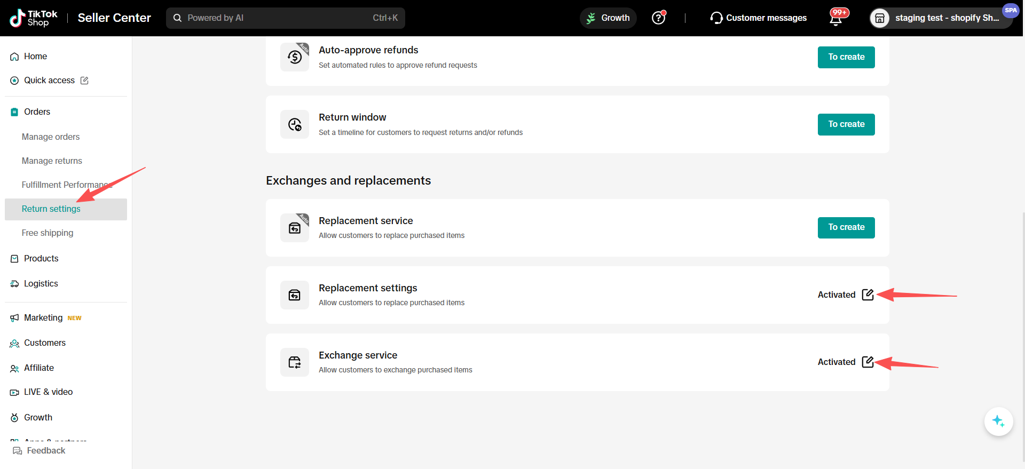This screenshot has width=1025, height=469.
Task: Click the TikTok Shop logo
Action: (x=33, y=18)
